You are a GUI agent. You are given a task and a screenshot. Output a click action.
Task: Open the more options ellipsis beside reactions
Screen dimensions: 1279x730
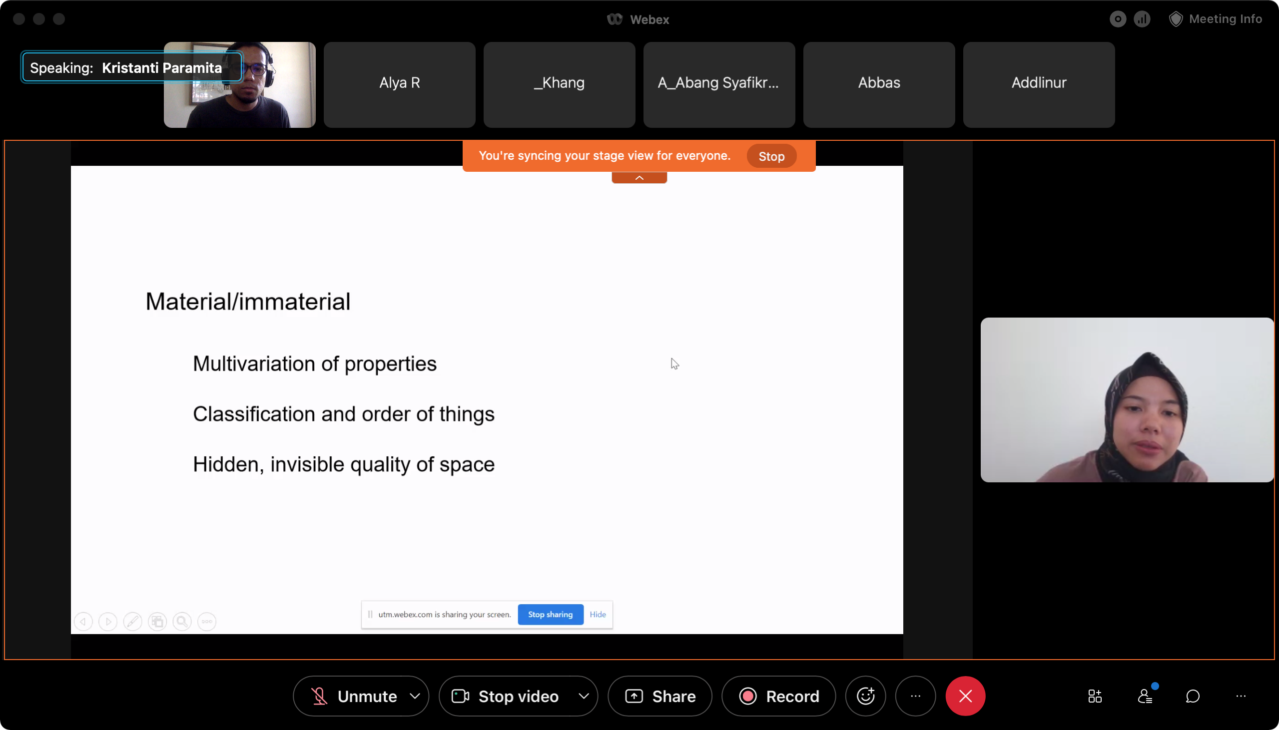[x=915, y=696]
